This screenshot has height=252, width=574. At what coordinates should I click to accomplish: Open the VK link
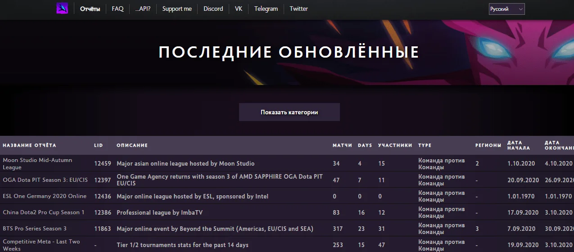click(239, 9)
